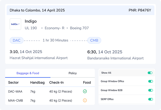
Task: Click the orange info icon for MAA-CMB
Action: (x=85, y=100)
